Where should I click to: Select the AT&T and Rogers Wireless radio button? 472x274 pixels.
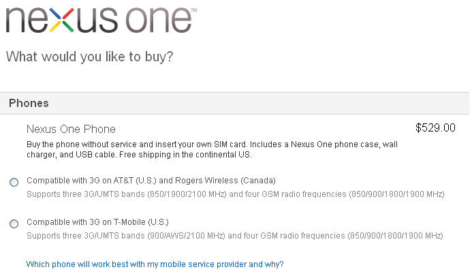[x=14, y=182]
